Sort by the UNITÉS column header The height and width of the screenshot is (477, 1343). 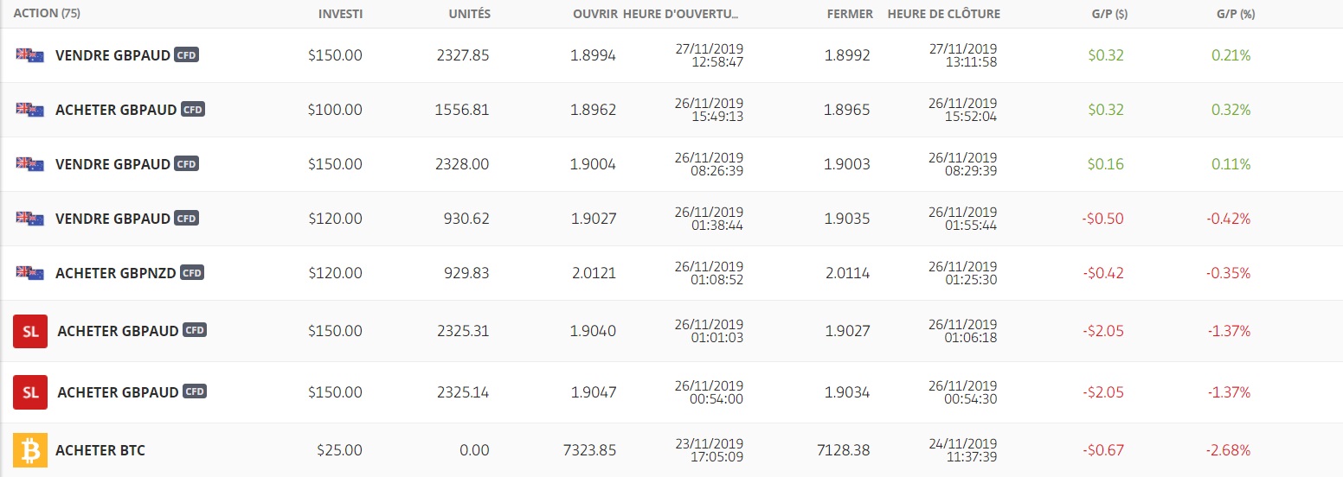[x=469, y=14]
